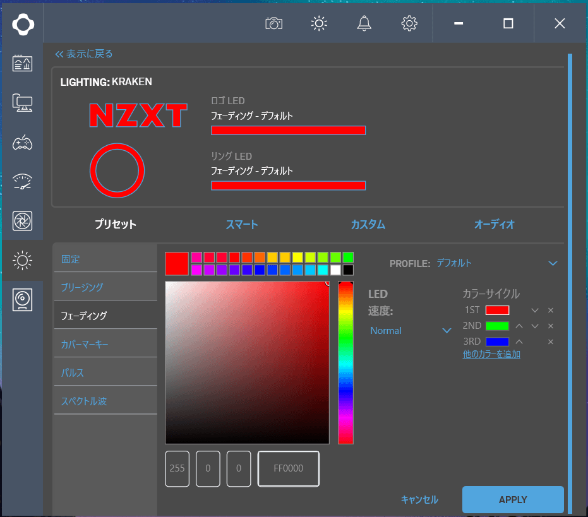The width and height of the screenshot is (588, 517).
Task: Select the リング LED red color bar
Action: [288, 185]
